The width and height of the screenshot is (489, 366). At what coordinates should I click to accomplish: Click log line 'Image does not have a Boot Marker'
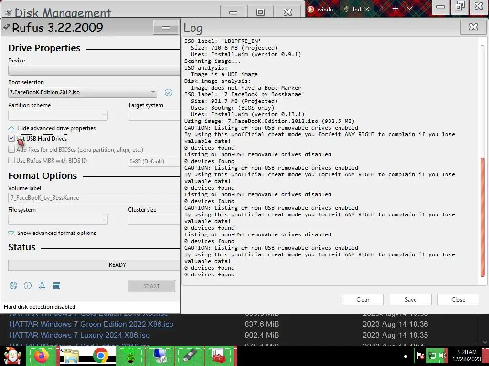tap(246, 88)
